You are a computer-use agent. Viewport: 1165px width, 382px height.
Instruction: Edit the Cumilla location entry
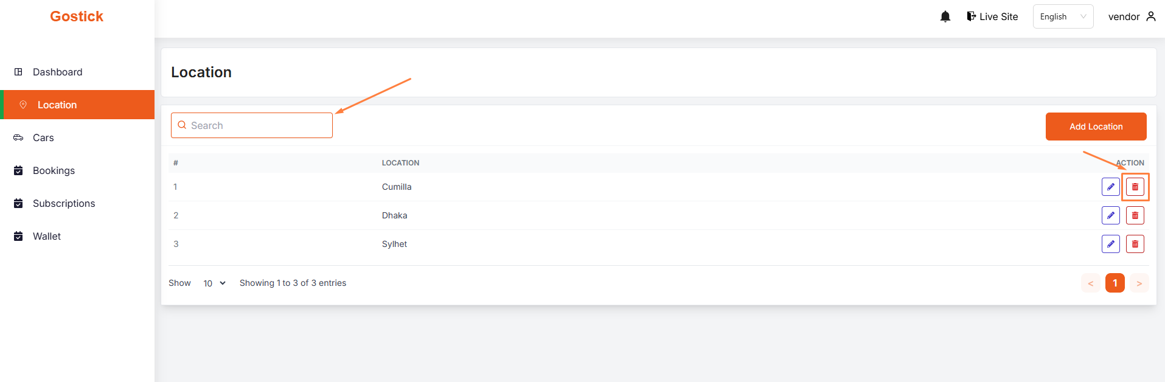click(x=1110, y=187)
